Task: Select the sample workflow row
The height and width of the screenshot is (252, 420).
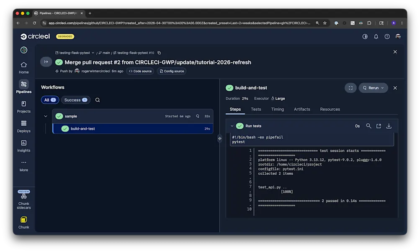Action: click(x=133, y=116)
